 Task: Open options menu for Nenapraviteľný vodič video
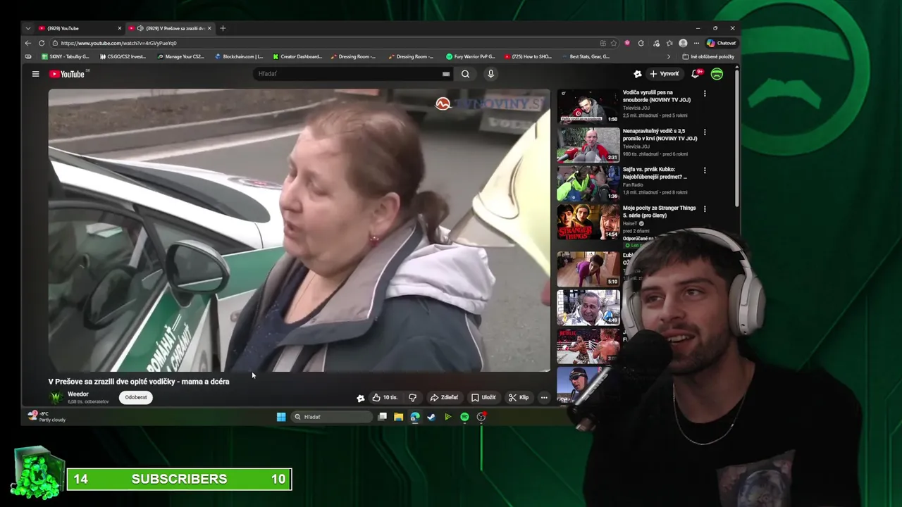click(705, 132)
